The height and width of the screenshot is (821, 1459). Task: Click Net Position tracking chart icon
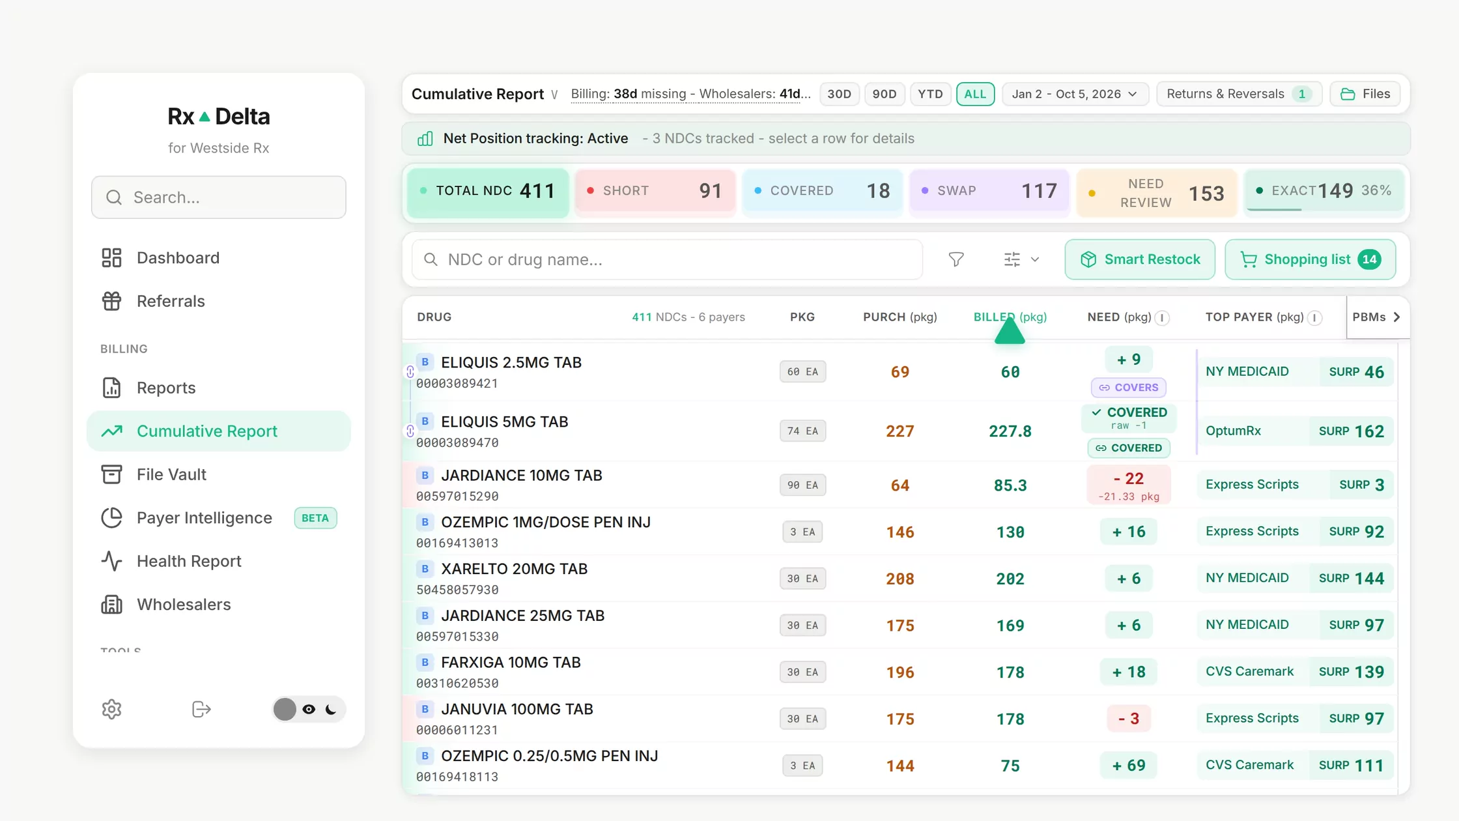425,139
